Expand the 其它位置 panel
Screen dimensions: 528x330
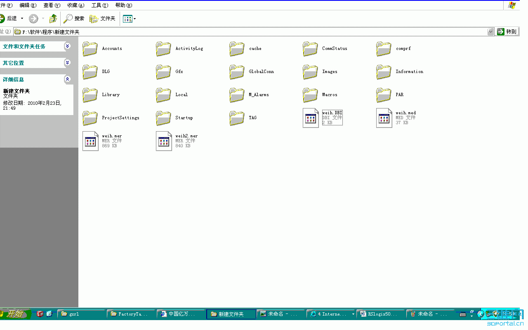click(x=68, y=63)
